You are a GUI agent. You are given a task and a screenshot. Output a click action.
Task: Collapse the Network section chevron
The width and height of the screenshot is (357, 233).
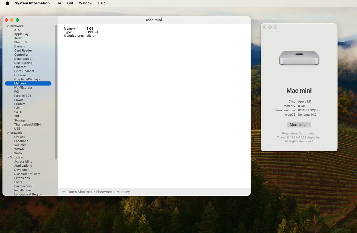(x=8, y=133)
